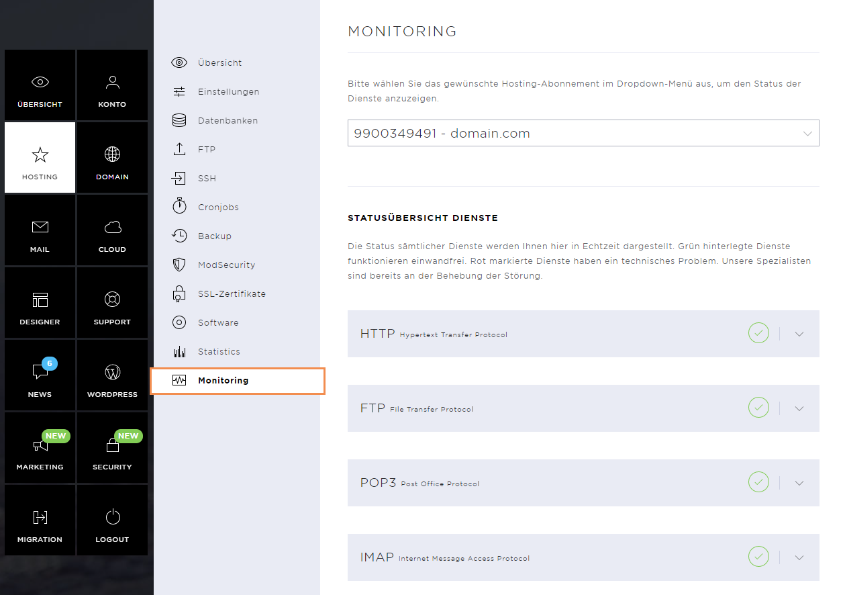Open ModSecurity menu item

(226, 265)
